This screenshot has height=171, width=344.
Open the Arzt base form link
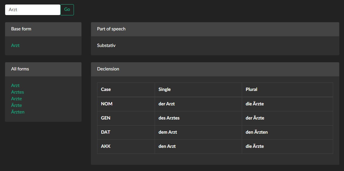pos(15,45)
